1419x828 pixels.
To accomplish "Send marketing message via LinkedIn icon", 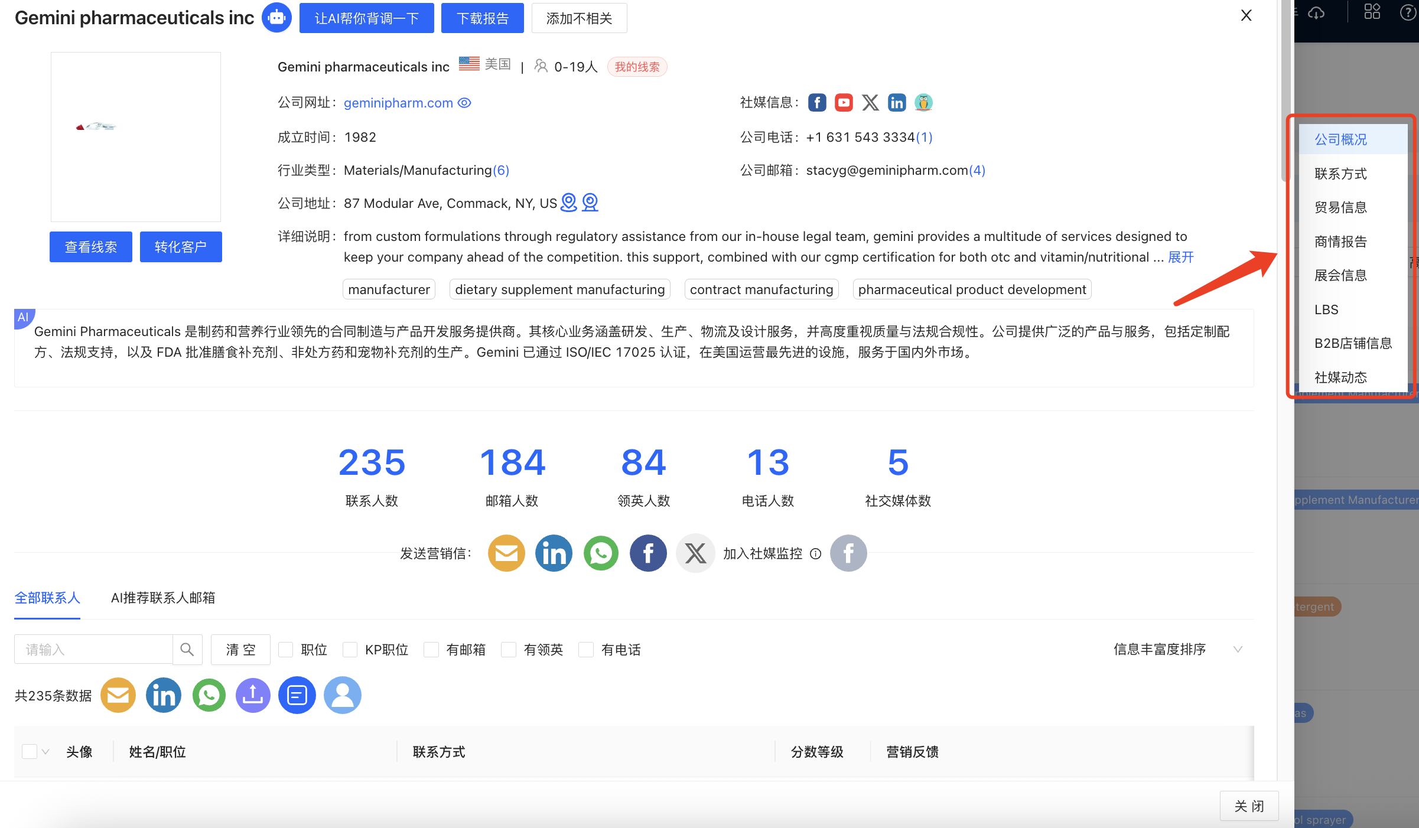I will click(554, 553).
